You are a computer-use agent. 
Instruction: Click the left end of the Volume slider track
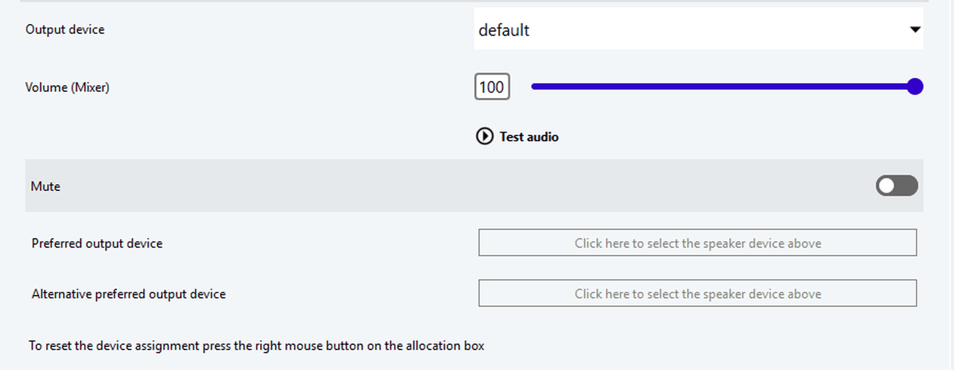(x=534, y=86)
